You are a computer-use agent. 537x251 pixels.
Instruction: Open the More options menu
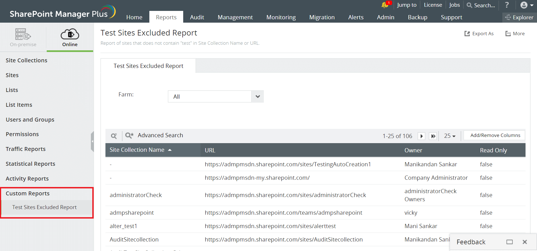pyautogui.click(x=515, y=34)
